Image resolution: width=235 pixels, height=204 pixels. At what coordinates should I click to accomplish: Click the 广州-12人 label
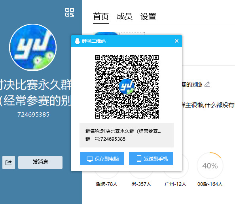point(175,184)
